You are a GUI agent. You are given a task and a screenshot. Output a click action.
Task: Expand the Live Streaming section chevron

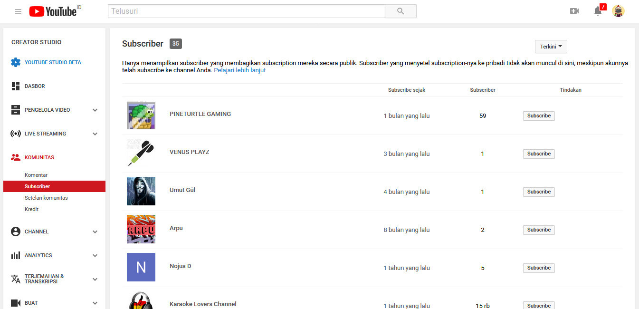[95, 134]
